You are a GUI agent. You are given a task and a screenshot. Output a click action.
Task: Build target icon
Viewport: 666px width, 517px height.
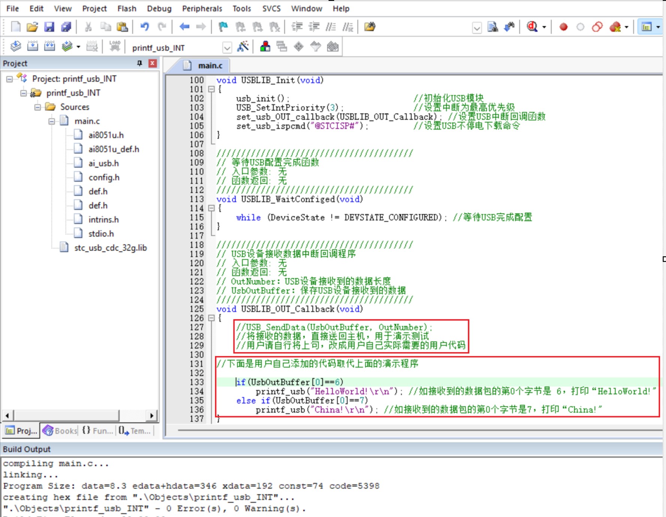(33, 46)
